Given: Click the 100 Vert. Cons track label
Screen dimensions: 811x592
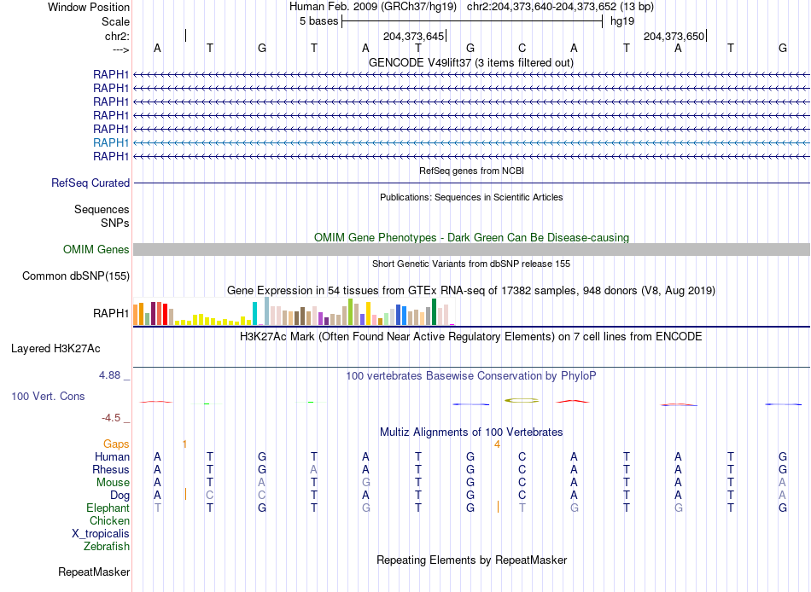Looking at the screenshot, I should point(48,397).
